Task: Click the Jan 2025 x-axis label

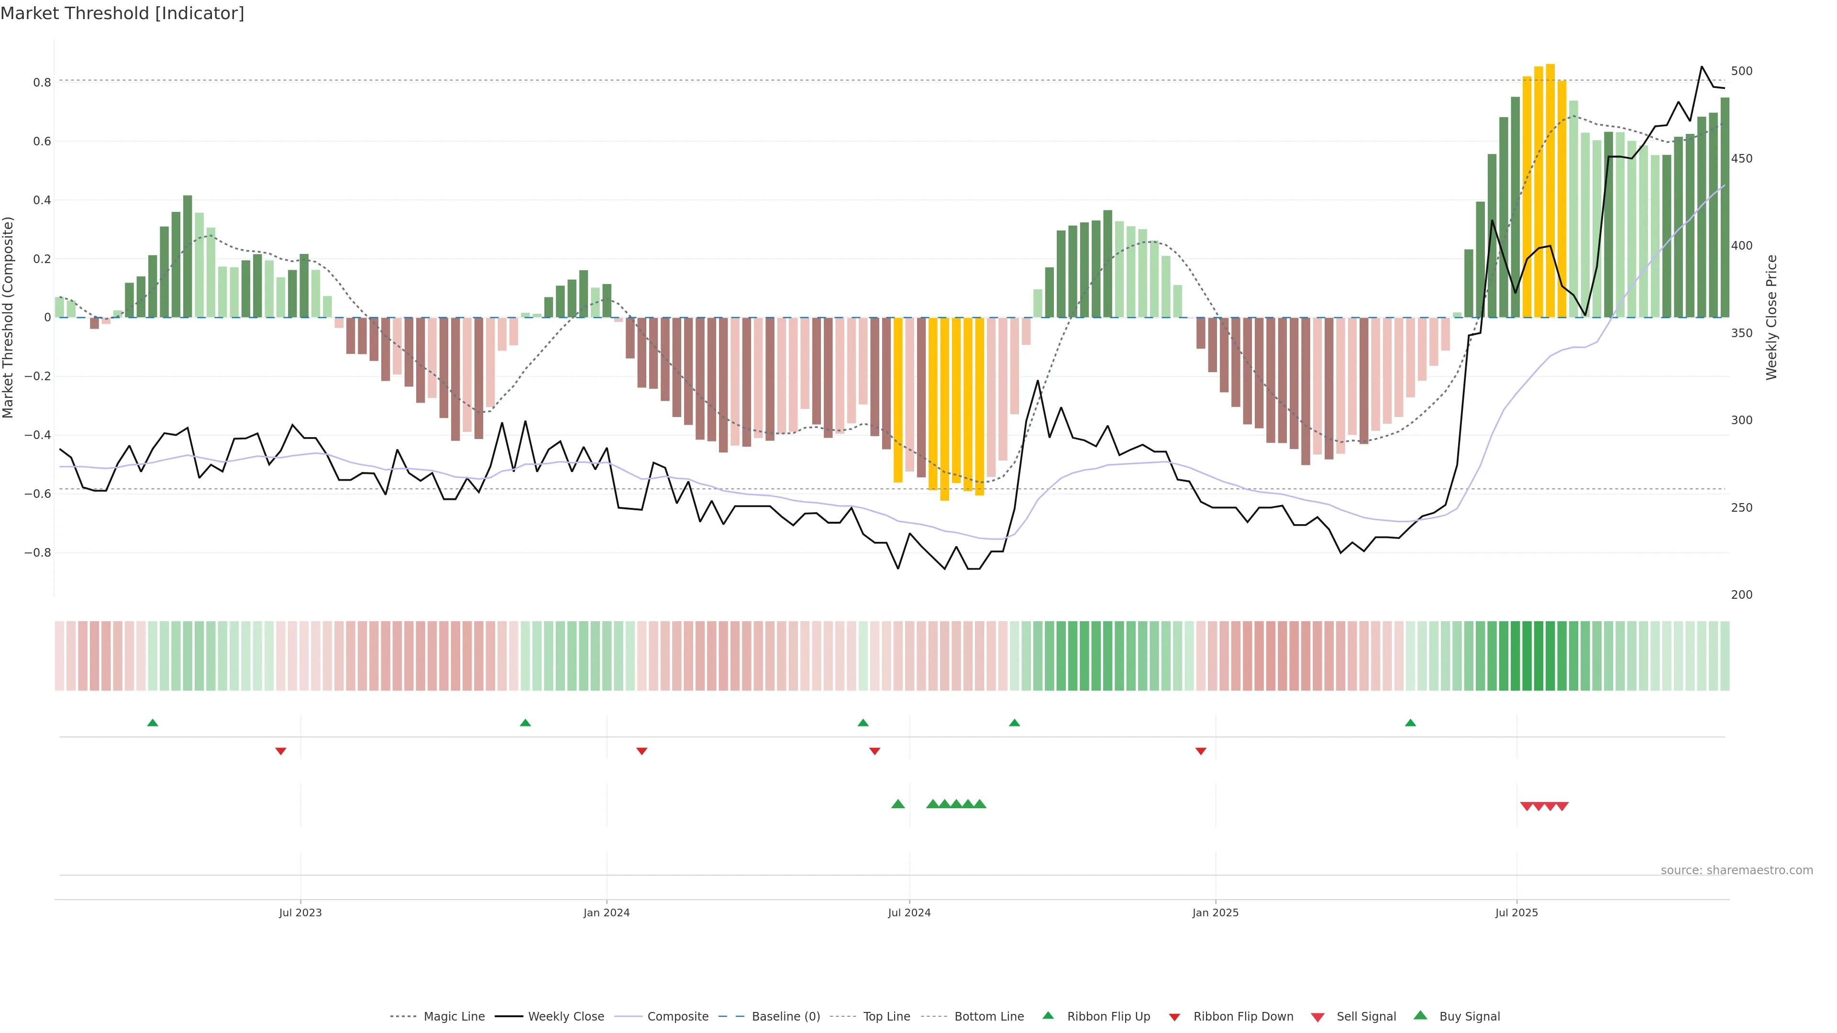Action: click(1215, 912)
